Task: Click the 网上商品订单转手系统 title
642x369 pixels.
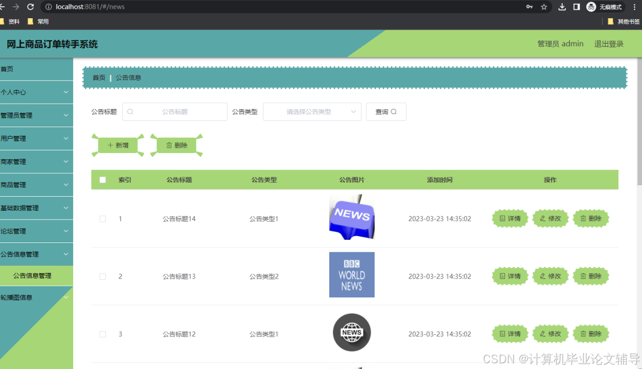Action: [52, 44]
